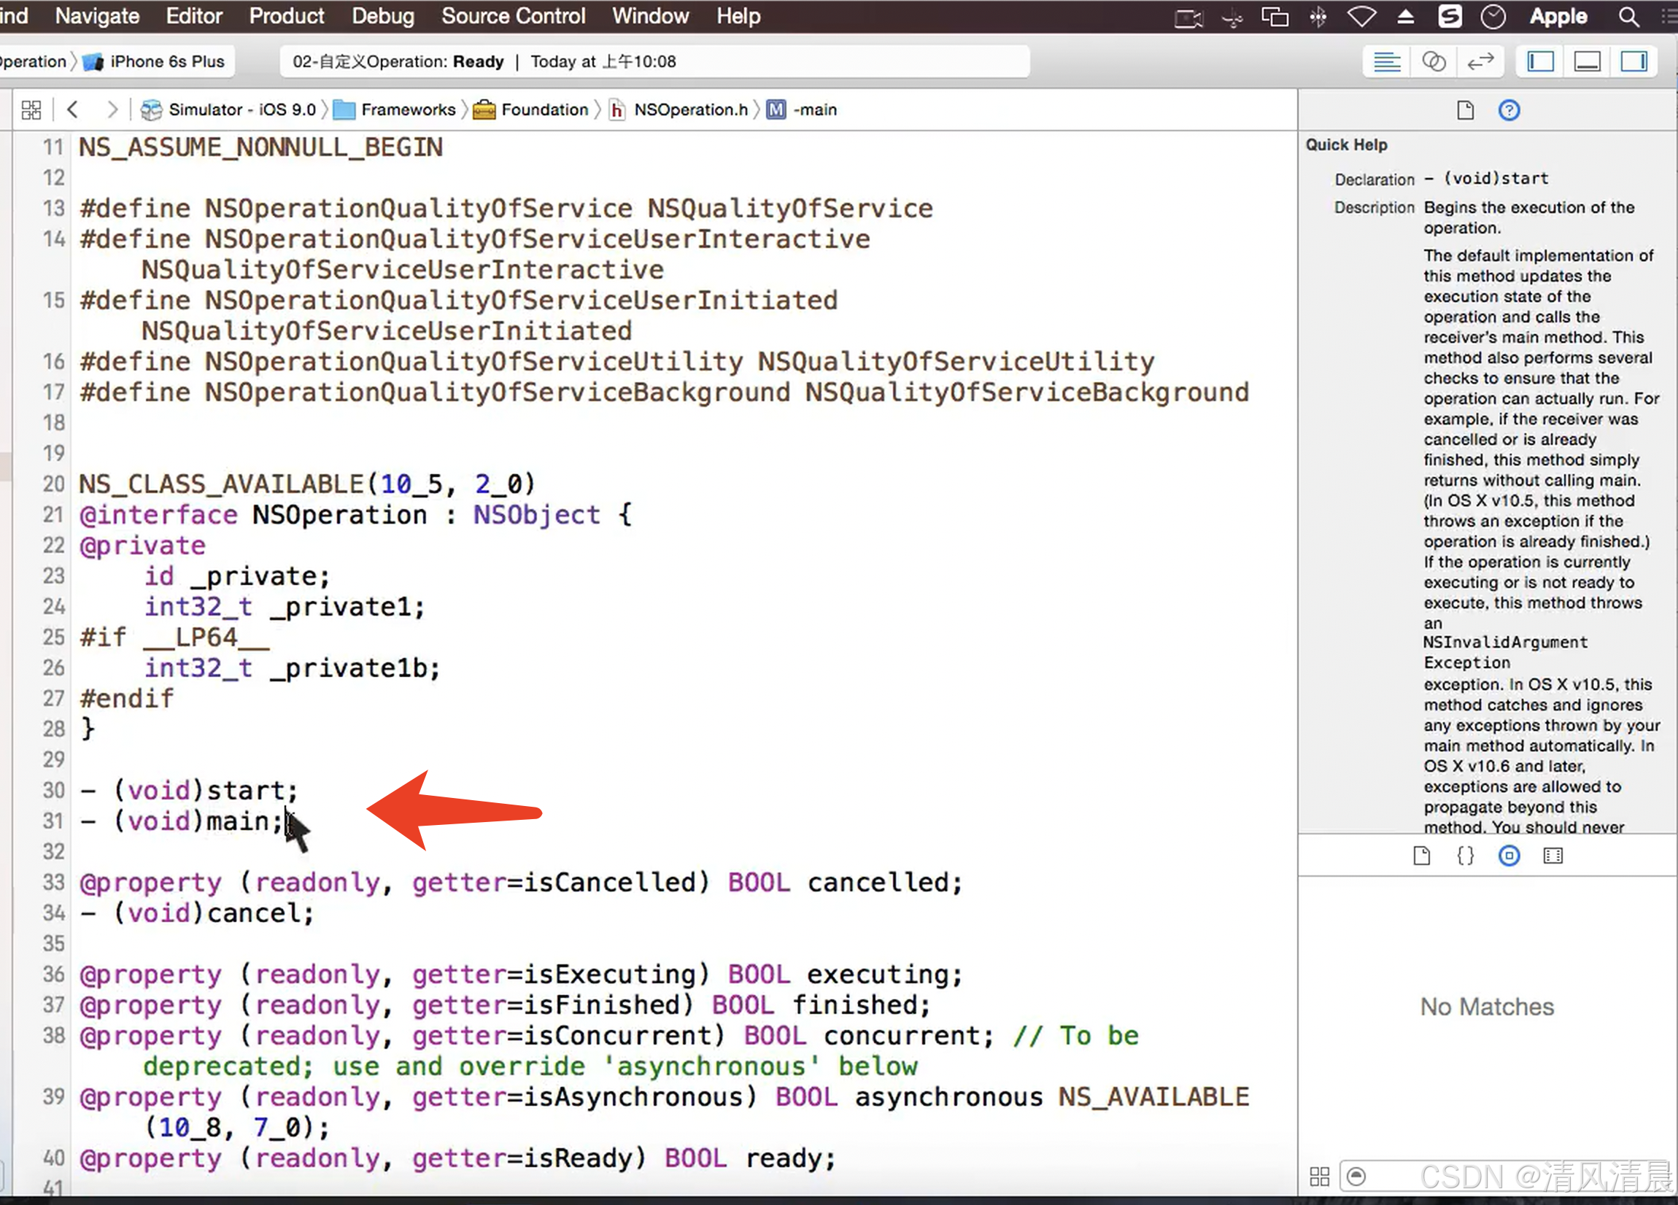Open the Source Control menu
Screen dimensions: 1678x1205
click(513, 15)
